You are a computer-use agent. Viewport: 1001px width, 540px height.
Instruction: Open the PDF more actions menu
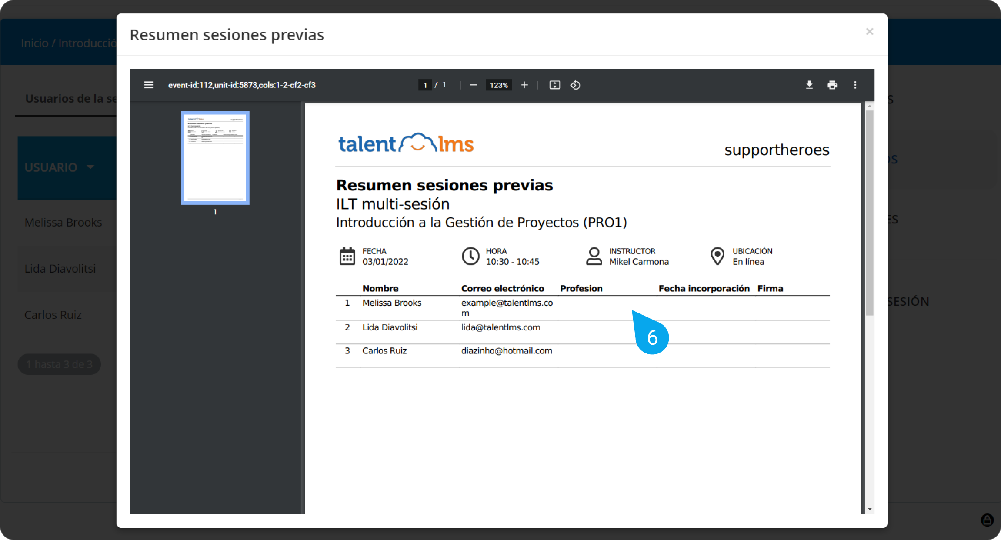pos(855,85)
